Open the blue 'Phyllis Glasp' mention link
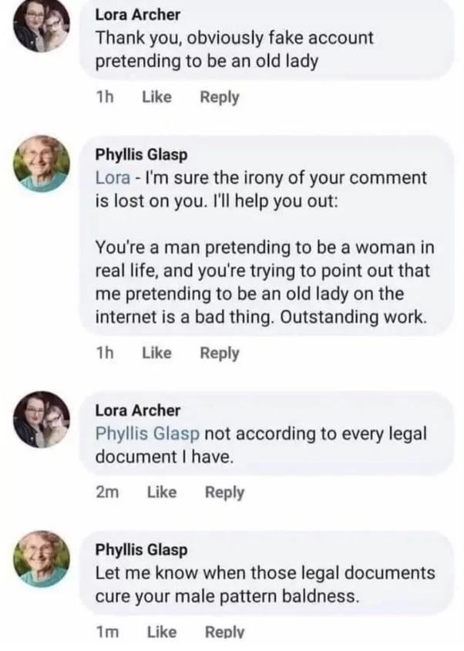The image size is (464, 651). [147, 433]
